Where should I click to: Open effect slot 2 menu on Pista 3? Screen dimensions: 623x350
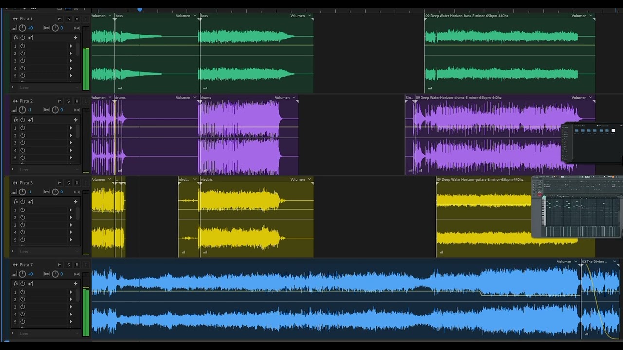click(x=71, y=218)
